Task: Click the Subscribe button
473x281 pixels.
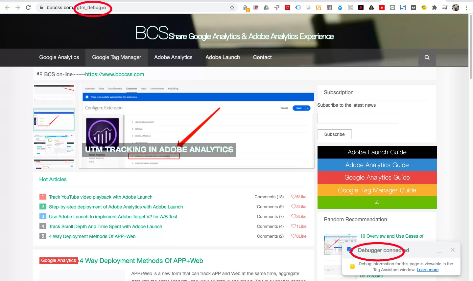Action: click(334, 134)
